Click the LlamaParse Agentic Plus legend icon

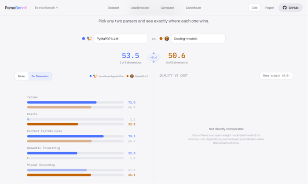(95, 76)
